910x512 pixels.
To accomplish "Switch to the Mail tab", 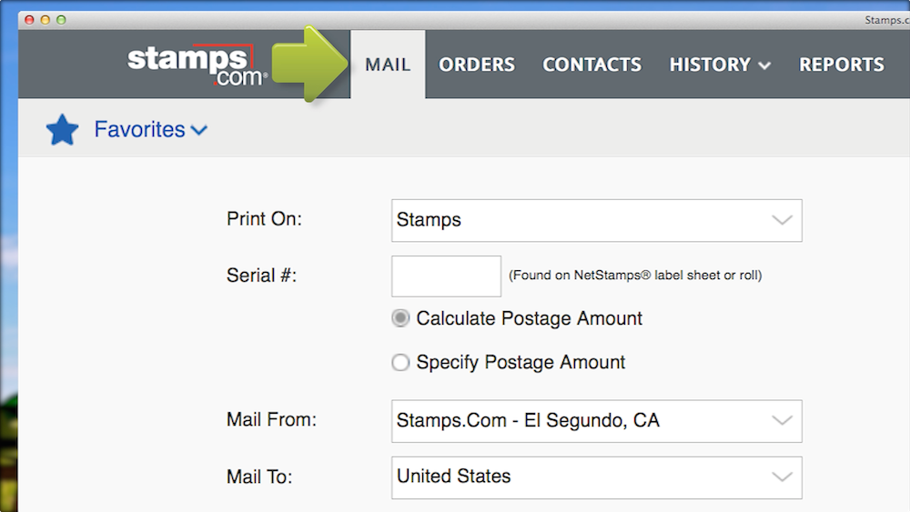I will [x=388, y=65].
